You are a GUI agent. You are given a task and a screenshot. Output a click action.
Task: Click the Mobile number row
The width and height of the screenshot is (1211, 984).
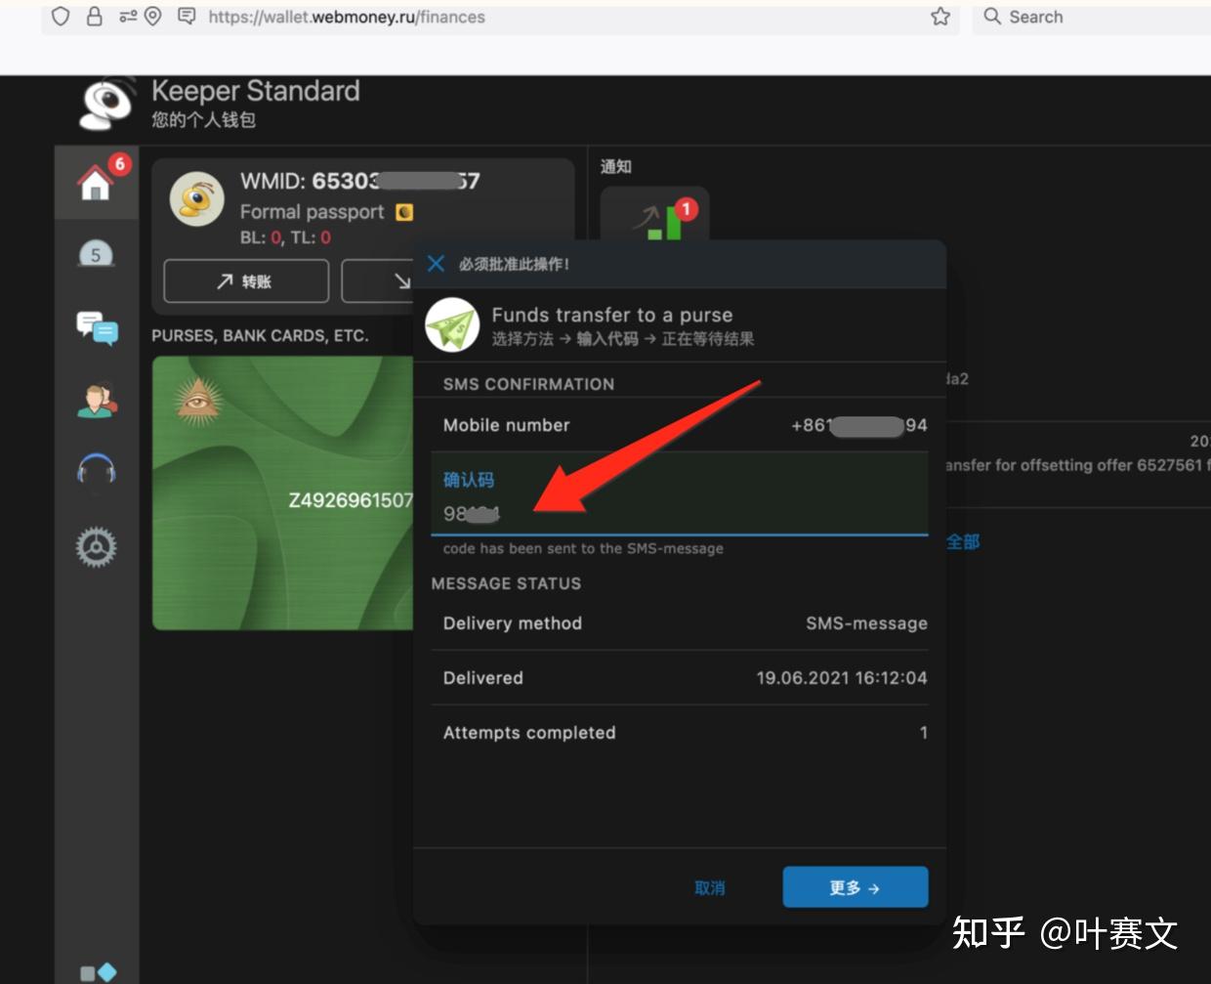(680, 425)
